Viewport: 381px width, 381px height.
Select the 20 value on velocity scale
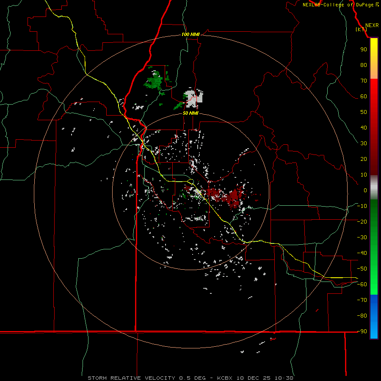point(364,159)
